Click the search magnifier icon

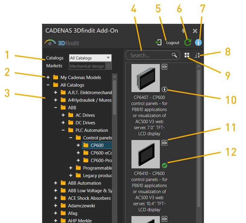pyautogui.click(x=174, y=55)
